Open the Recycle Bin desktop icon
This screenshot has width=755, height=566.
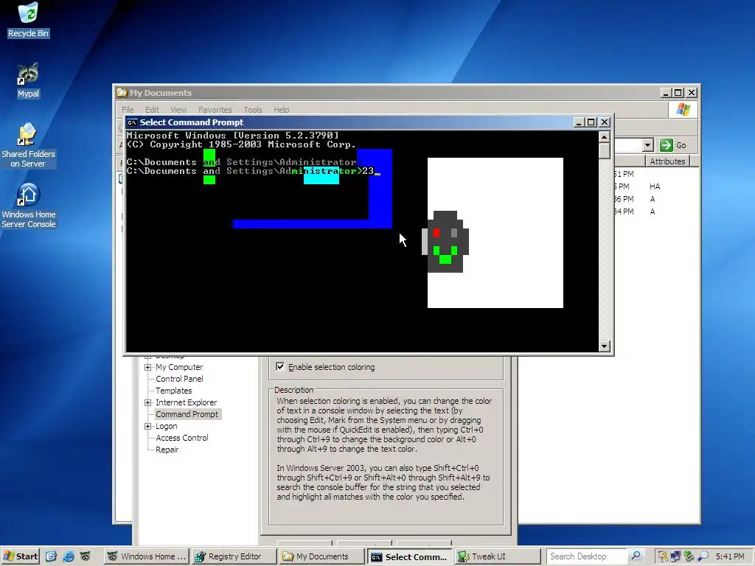click(28, 20)
